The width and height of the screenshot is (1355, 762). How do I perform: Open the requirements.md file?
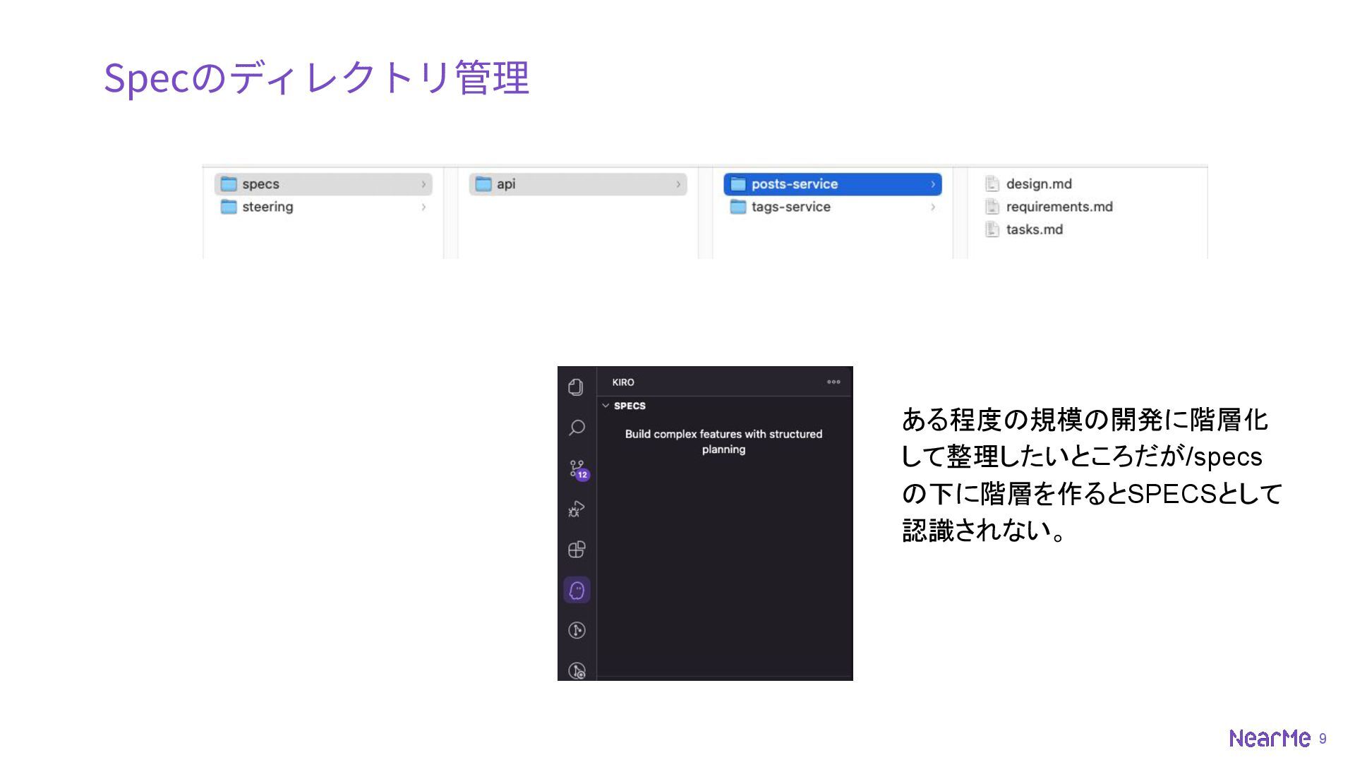click(1059, 207)
